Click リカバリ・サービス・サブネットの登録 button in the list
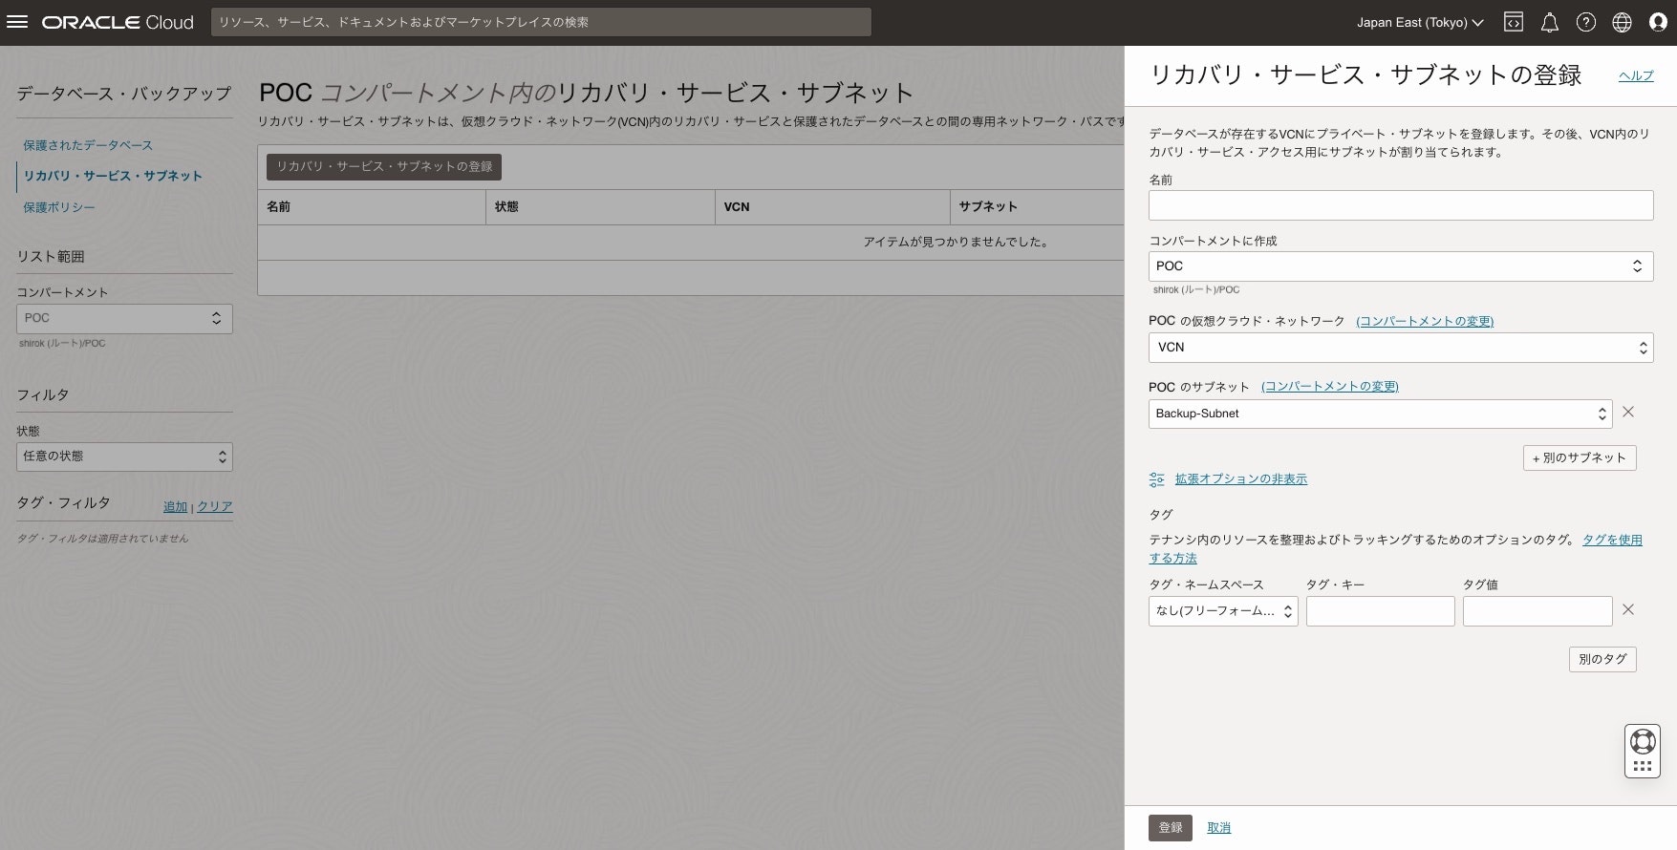The width and height of the screenshot is (1677, 850). (x=384, y=166)
